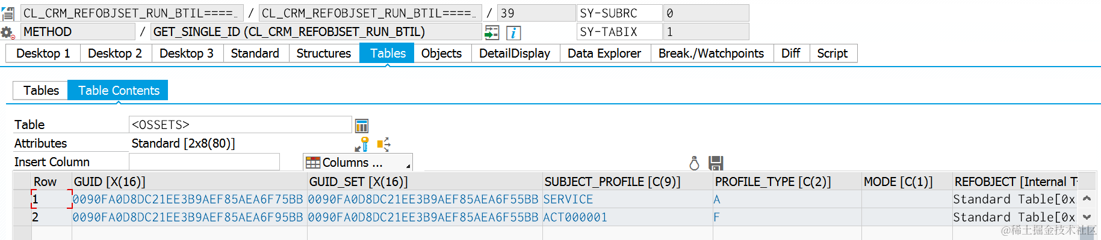Click the first class name field at top

click(132, 13)
